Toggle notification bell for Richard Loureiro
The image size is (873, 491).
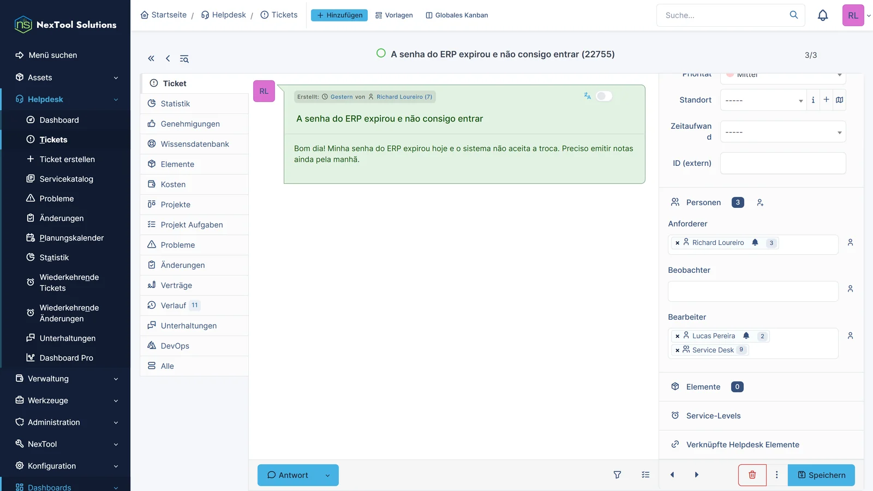tap(755, 242)
